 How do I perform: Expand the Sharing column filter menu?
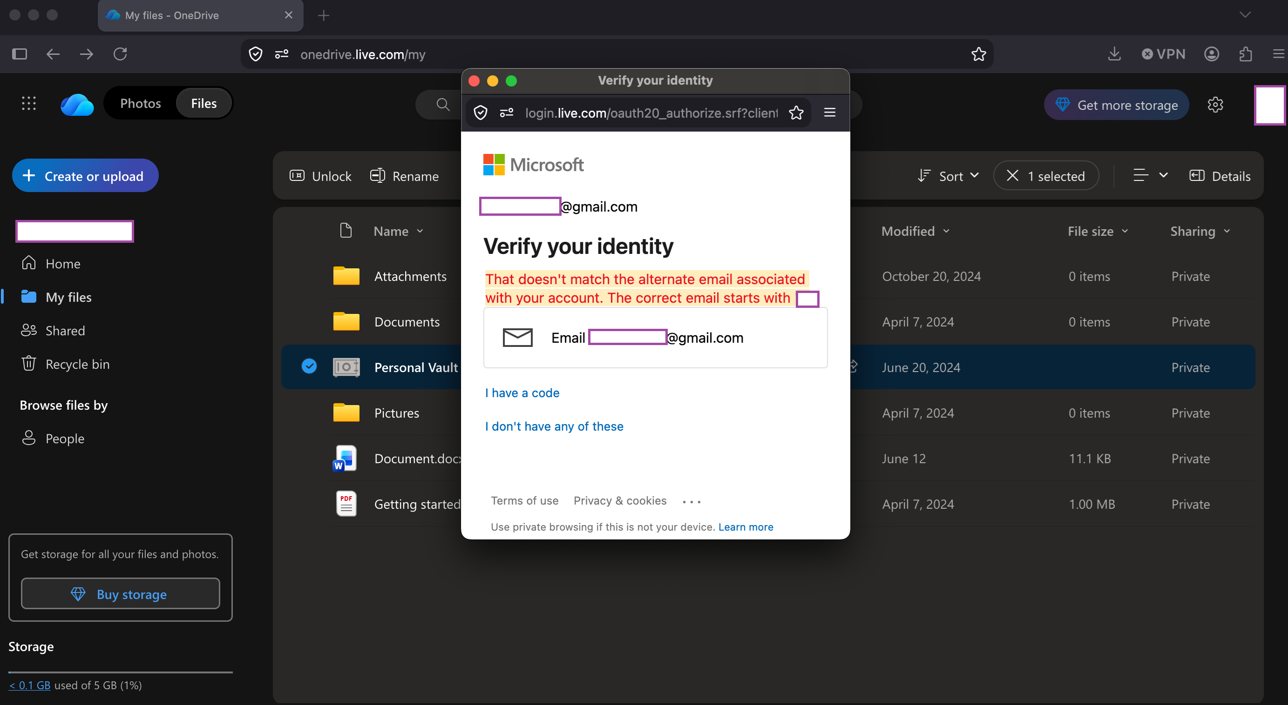1227,231
